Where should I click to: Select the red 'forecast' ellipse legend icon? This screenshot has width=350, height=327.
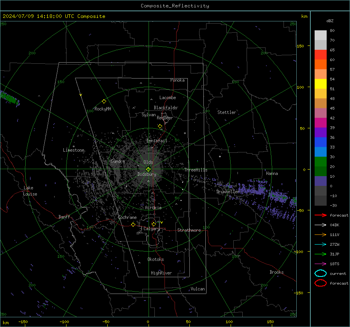click(320, 283)
